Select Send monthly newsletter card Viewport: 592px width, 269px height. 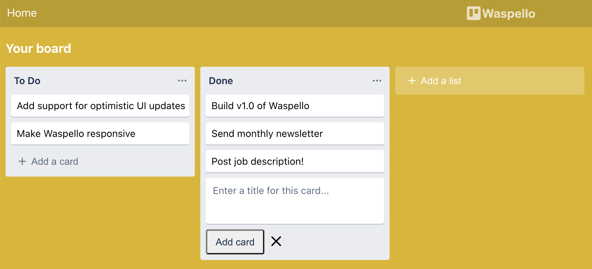point(295,133)
